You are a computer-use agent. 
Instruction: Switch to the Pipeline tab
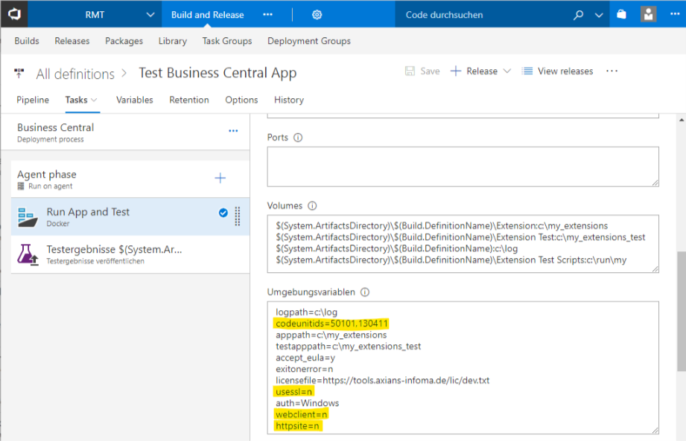click(33, 100)
